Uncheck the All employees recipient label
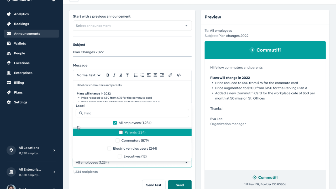 [115, 123]
